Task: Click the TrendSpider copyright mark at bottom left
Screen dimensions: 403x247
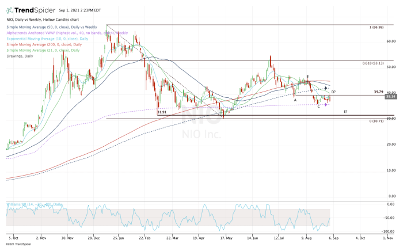Action: pos(16,244)
